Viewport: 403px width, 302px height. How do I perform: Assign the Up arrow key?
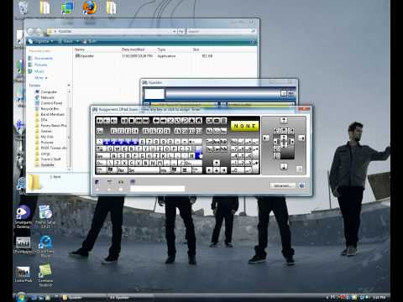tap(217, 163)
